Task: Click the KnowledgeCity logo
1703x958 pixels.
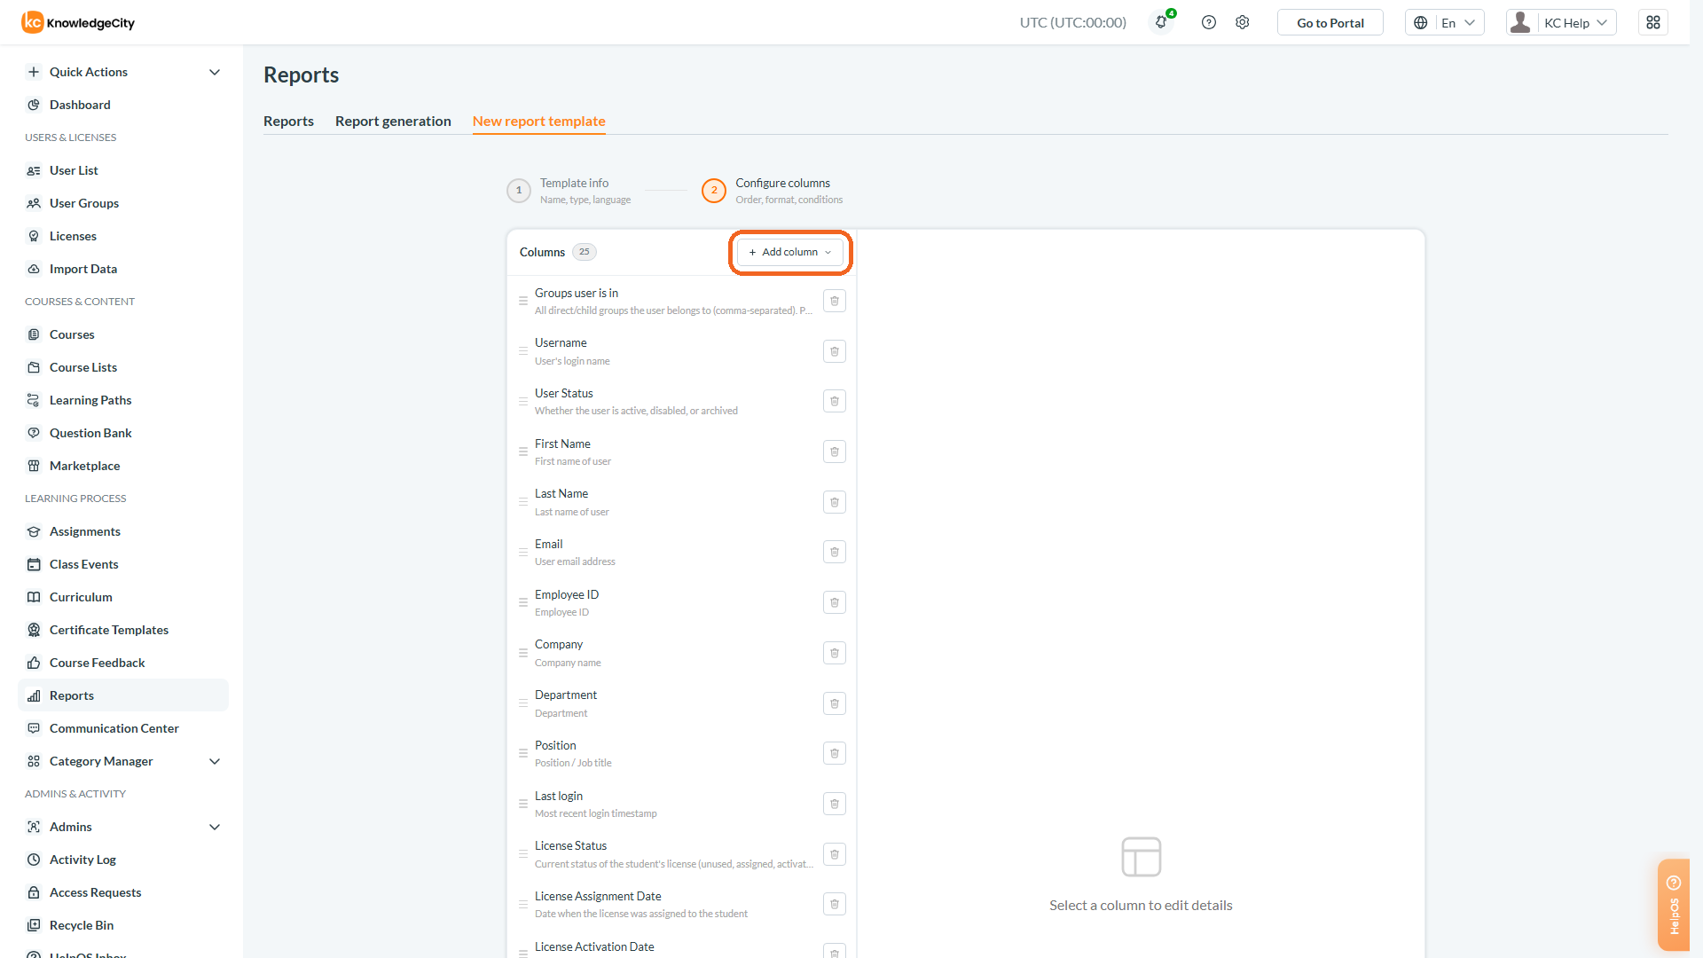Action: coord(78,22)
